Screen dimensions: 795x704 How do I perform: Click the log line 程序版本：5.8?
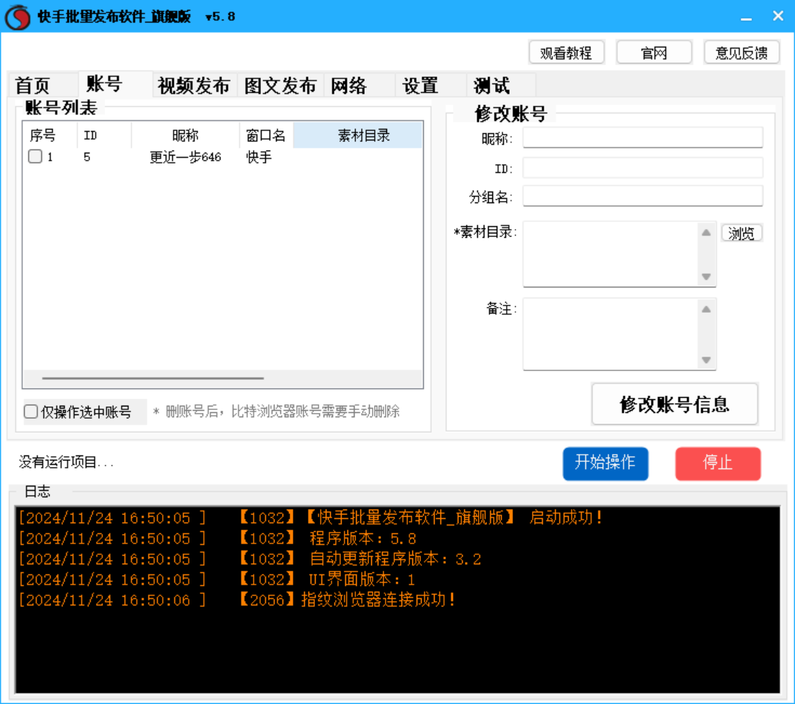pyautogui.click(x=218, y=538)
